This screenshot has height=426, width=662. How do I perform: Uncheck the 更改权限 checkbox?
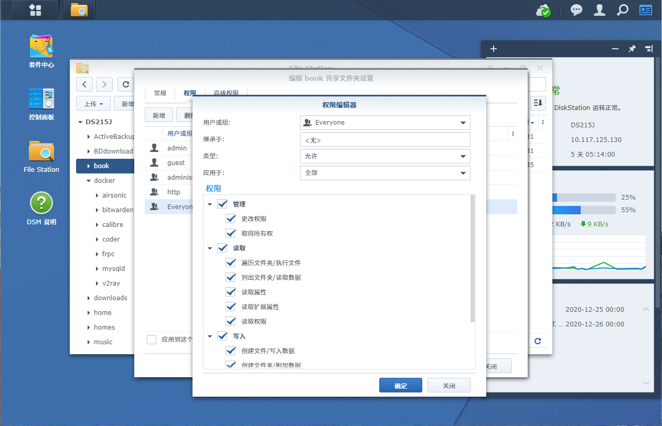pos(230,219)
